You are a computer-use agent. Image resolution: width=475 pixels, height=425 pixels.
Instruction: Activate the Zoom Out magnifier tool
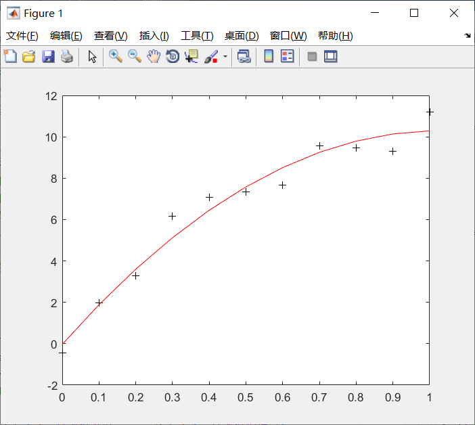[135, 56]
